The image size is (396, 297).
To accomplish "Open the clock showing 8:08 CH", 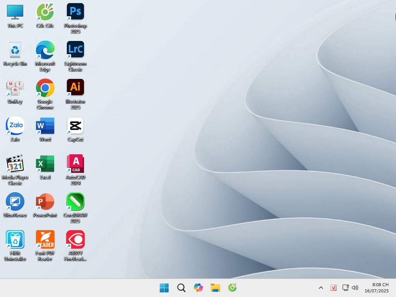I will pyautogui.click(x=376, y=288).
